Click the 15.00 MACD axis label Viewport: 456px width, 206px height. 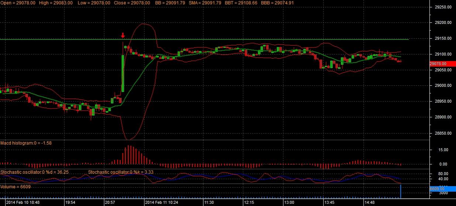443,150
